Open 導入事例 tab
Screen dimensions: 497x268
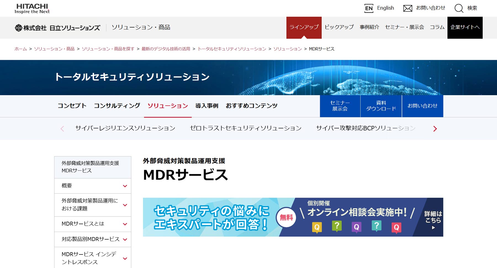point(207,106)
